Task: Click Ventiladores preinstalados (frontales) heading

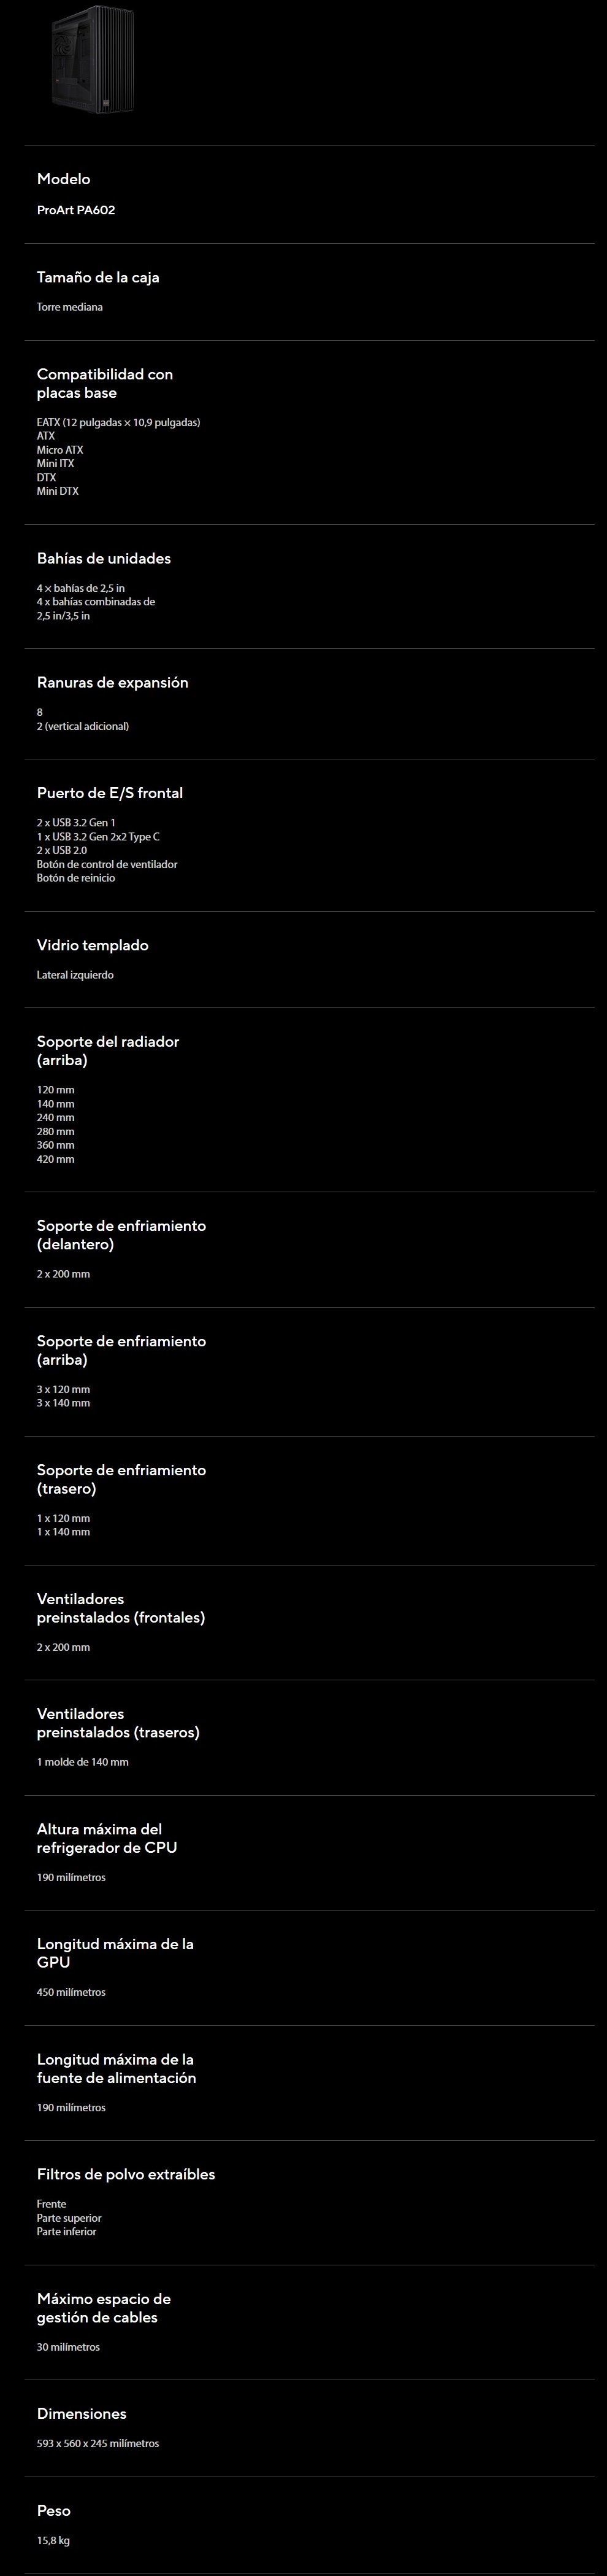Action: (x=121, y=1608)
